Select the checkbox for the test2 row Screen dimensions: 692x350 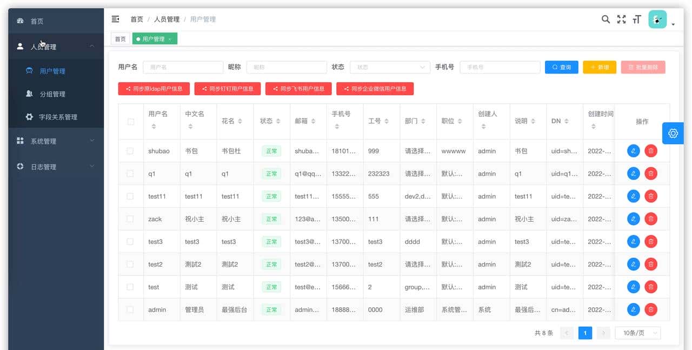(x=130, y=264)
